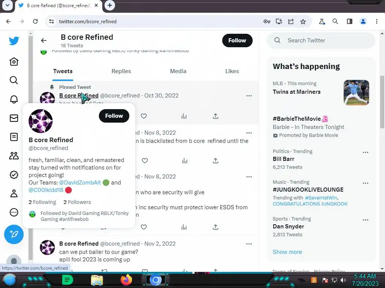Switch to Replies tab
Image resolution: width=385 pixels, height=288 pixels.
[x=121, y=71]
